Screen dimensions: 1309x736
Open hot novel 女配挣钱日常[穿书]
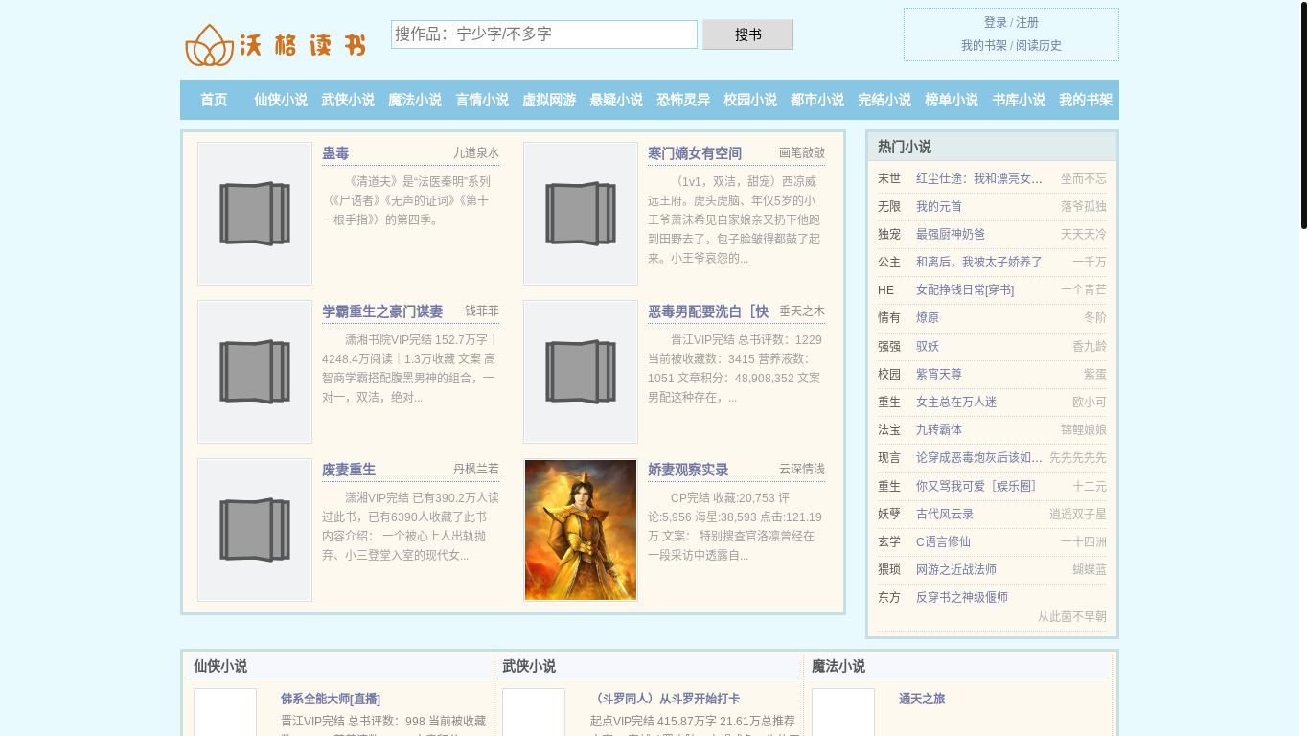(965, 289)
